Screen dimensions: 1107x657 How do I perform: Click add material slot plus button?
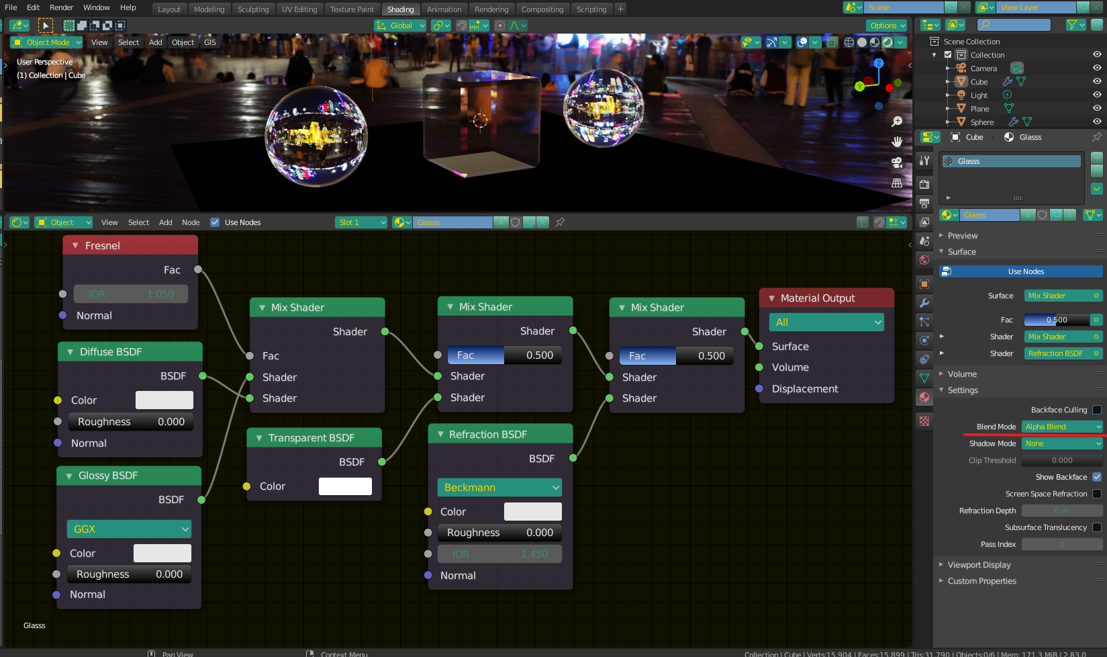(1097, 158)
